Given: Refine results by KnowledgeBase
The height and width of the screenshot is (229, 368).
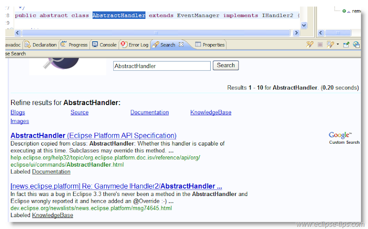Looking at the screenshot, I should click(211, 112).
